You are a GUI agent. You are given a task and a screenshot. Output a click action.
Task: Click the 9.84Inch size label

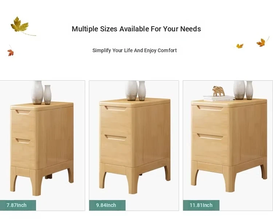[106, 205]
